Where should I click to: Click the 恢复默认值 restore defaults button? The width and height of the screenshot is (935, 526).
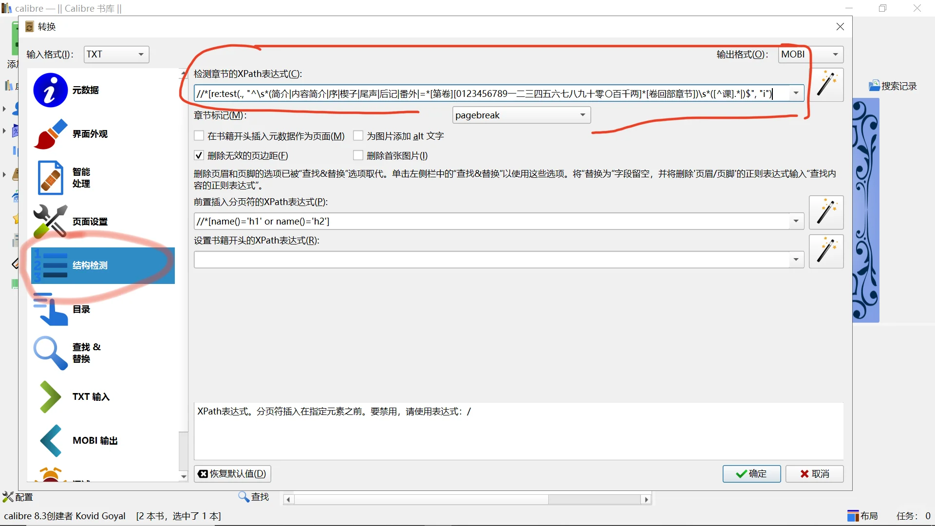[x=232, y=474]
